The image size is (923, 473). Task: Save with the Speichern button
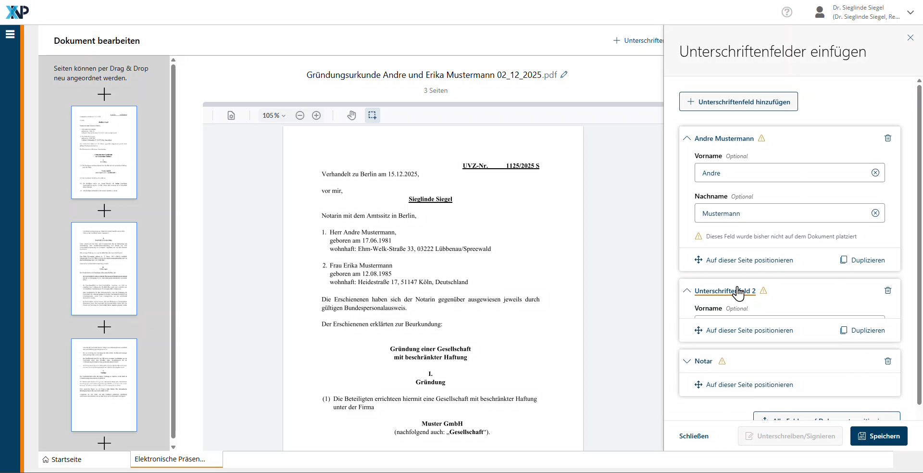pos(878,436)
